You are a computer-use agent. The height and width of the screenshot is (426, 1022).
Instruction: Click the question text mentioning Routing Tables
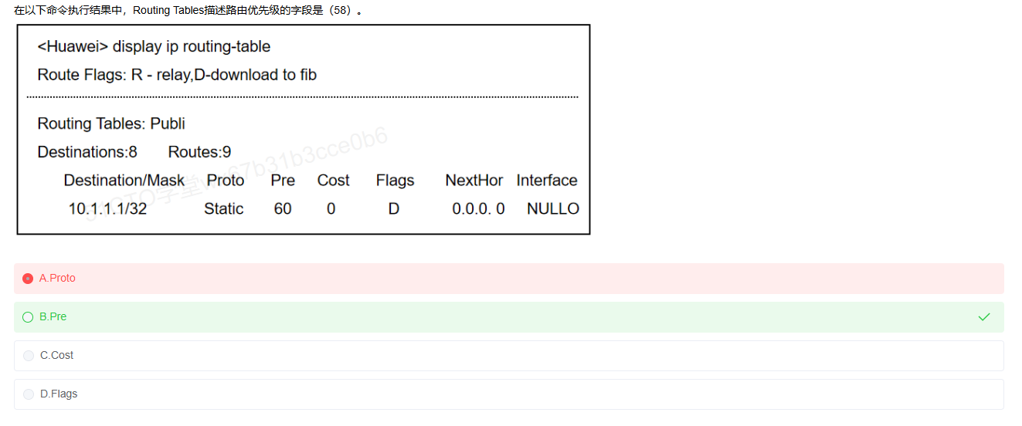(188, 10)
